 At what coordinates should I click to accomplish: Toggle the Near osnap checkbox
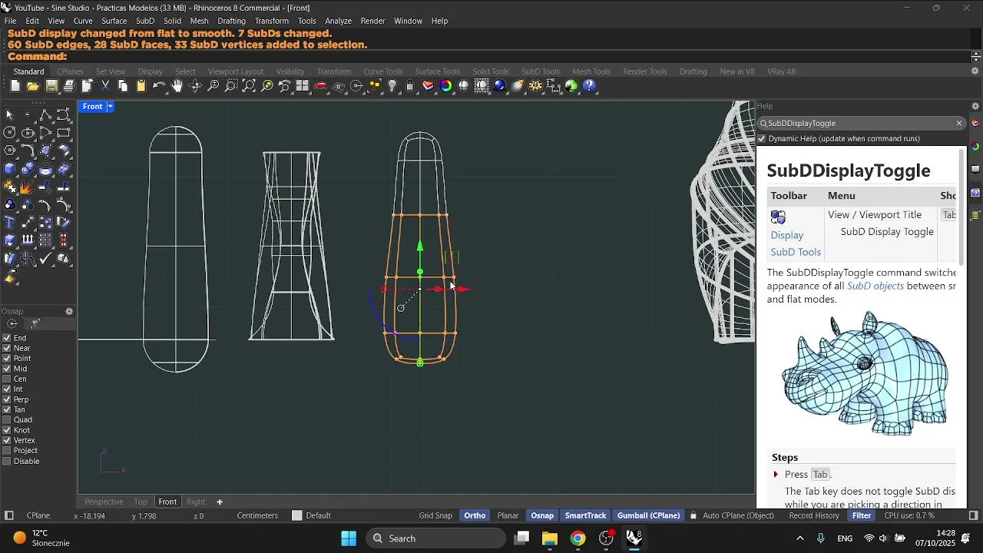coord(7,348)
